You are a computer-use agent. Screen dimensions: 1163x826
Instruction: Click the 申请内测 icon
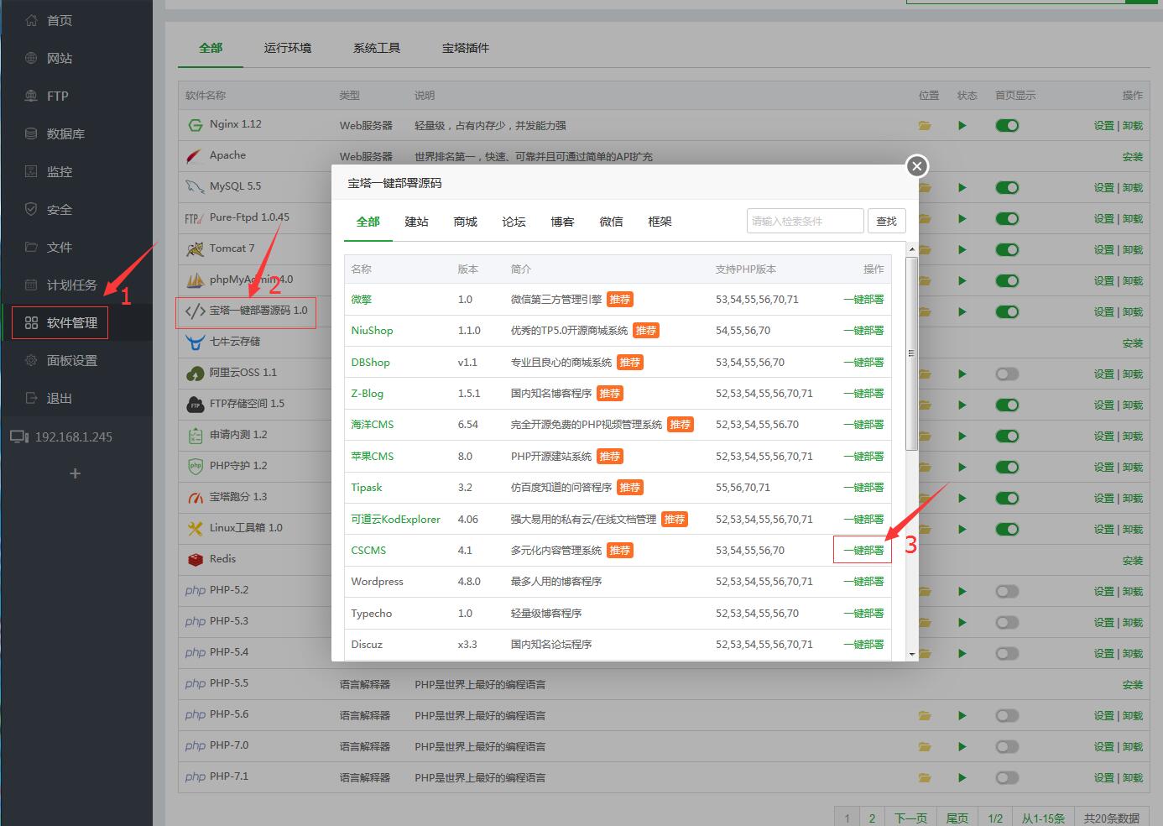[x=196, y=436]
